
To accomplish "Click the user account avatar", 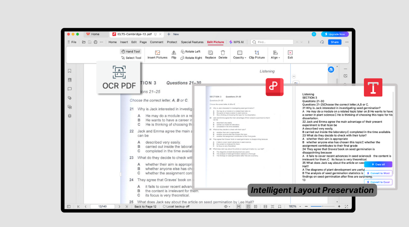I will coord(314,34).
